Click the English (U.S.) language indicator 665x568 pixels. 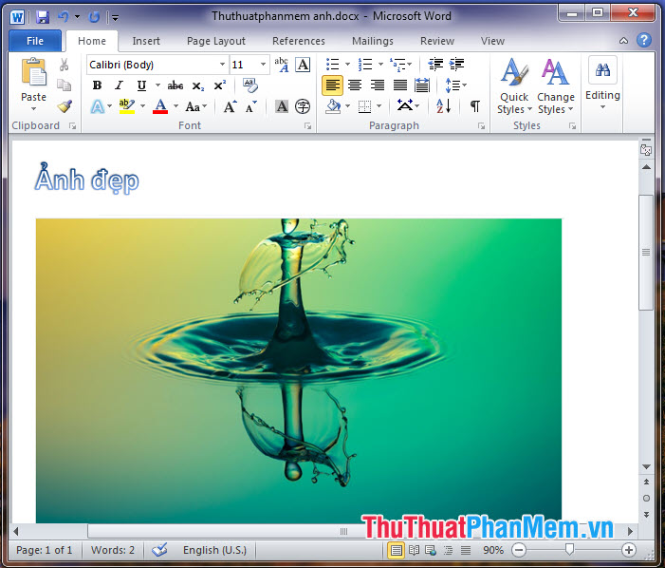click(214, 550)
